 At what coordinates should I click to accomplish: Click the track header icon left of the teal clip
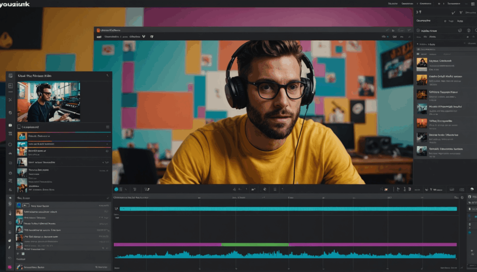(116, 209)
